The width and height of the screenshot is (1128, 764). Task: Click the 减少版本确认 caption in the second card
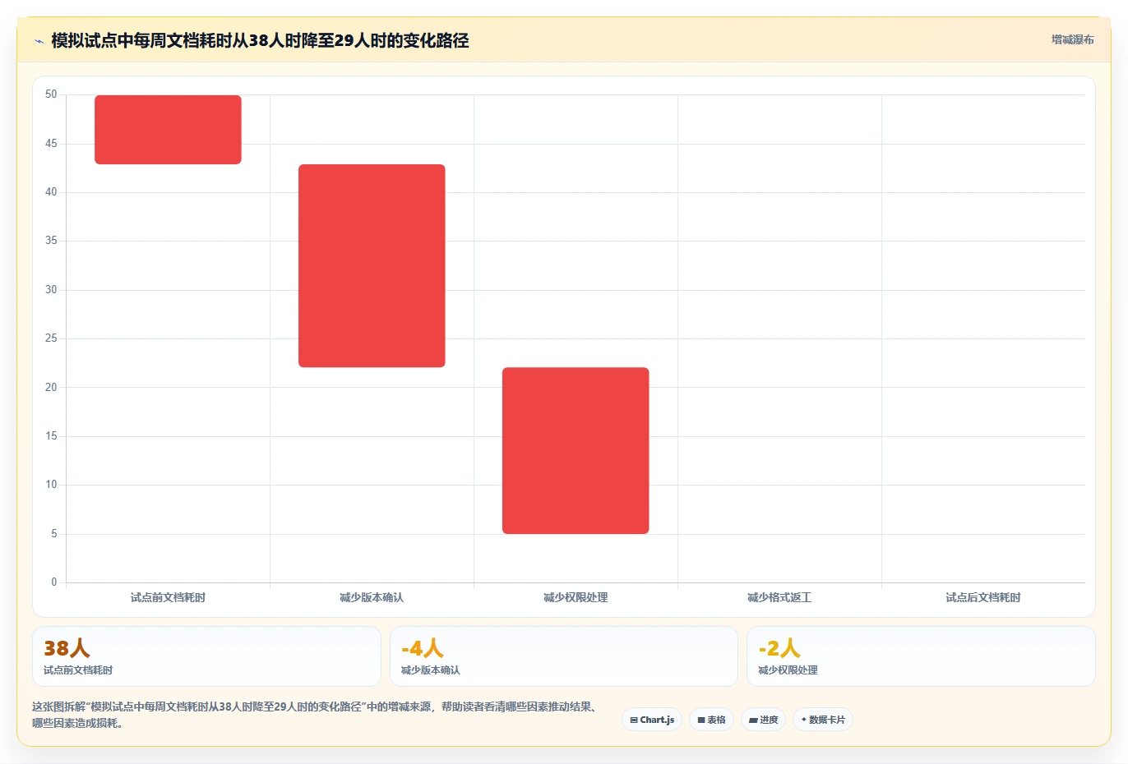[x=431, y=670]
